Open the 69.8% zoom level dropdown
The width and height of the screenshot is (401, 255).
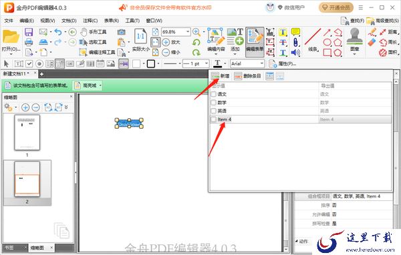click(x=188, y=32)
